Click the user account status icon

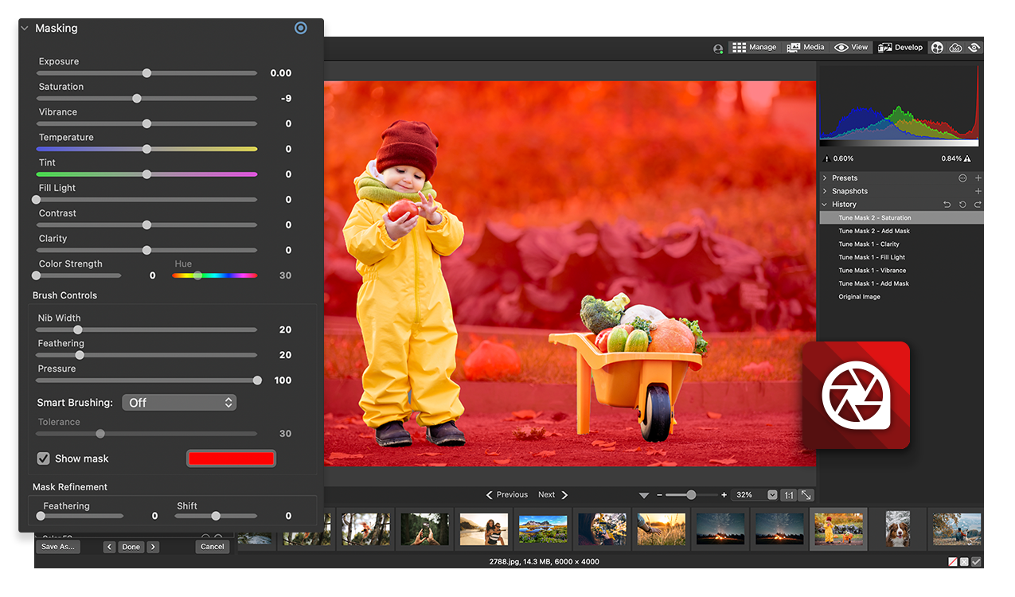click(718, 49)
